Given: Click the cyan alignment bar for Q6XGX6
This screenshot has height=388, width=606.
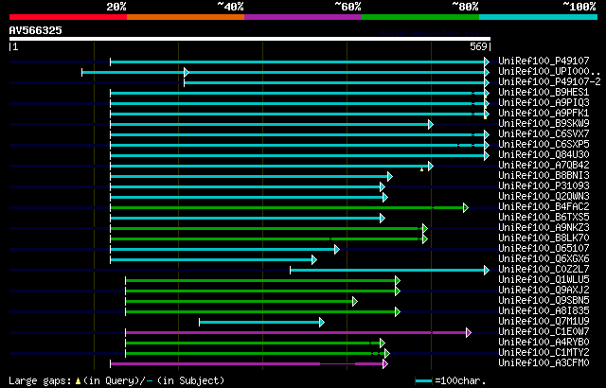Looking at the screenshot, I should point(211,260).
